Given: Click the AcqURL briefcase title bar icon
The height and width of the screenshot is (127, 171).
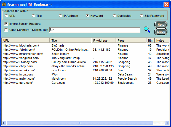Looking at the screenshot, I should coord(4,4).
